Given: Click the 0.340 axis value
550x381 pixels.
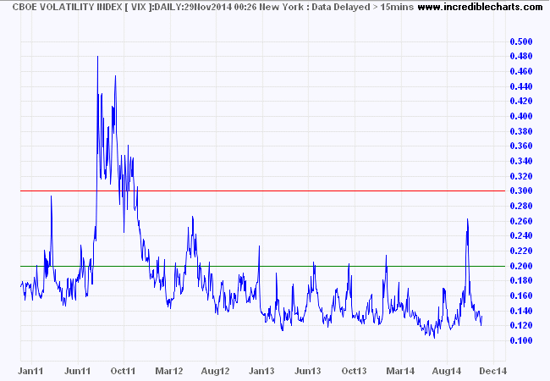Looking at the screenshot, I should click(x=521, y=161).
